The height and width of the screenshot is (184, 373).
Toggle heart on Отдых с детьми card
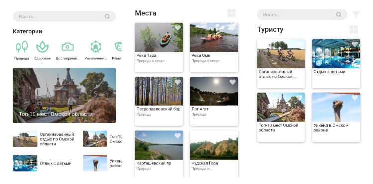click(355, 44)
